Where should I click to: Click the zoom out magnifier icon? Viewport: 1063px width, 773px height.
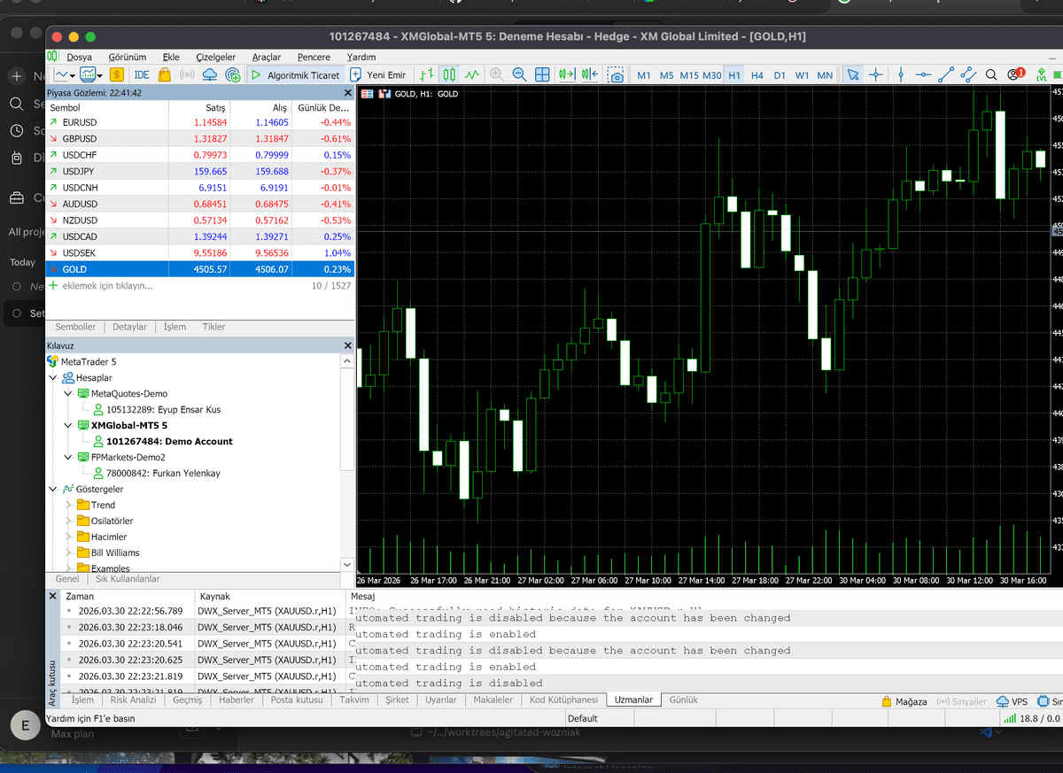tap(519, 75)
